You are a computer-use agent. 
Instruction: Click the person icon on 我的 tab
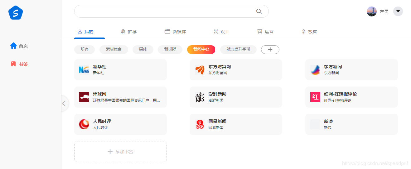(x=80, y=32)
